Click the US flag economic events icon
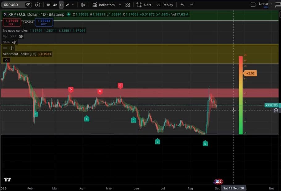The width and height of the screenshot is (281, 191). 218,182
